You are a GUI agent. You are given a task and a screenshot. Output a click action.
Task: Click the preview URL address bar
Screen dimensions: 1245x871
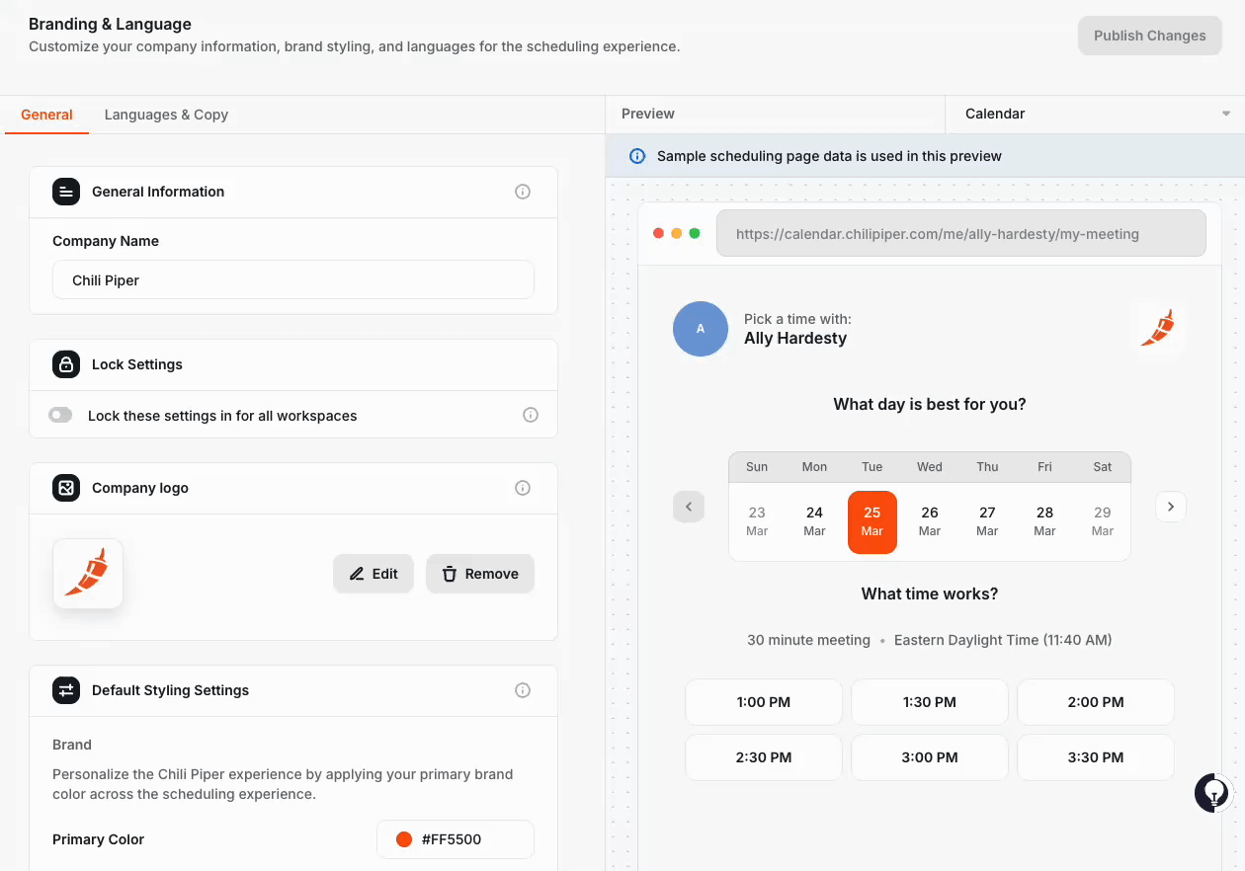961,234
